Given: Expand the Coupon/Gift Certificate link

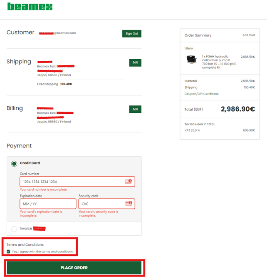Looking at the screenshot, I should click(201, 94).
